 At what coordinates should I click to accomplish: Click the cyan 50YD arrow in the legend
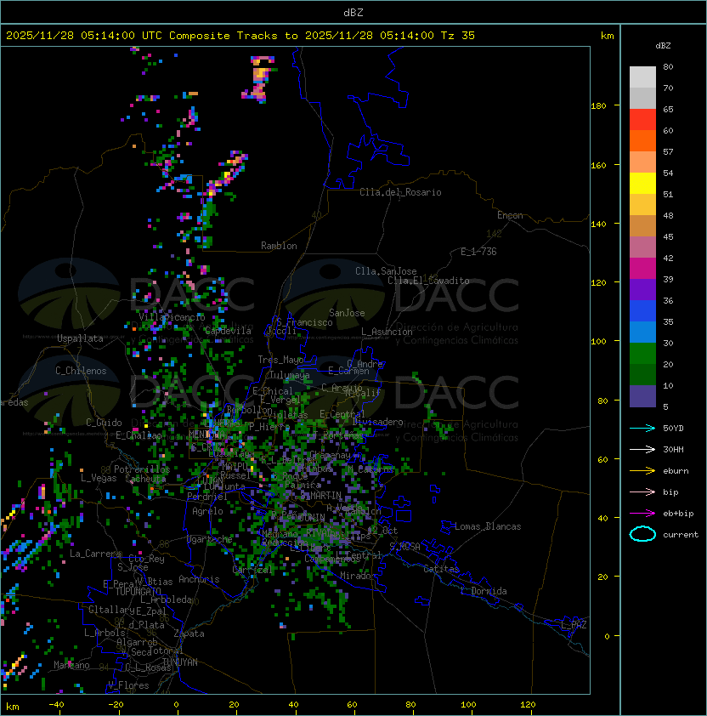pyautogui.click(x=642, y=428)
